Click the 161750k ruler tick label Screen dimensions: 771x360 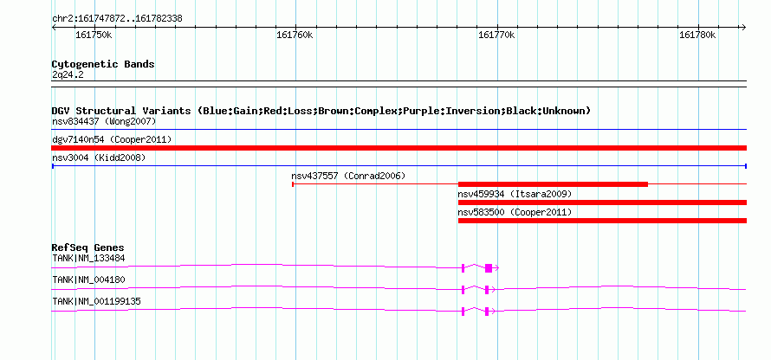pyautogui.click(x=94, y=35)
